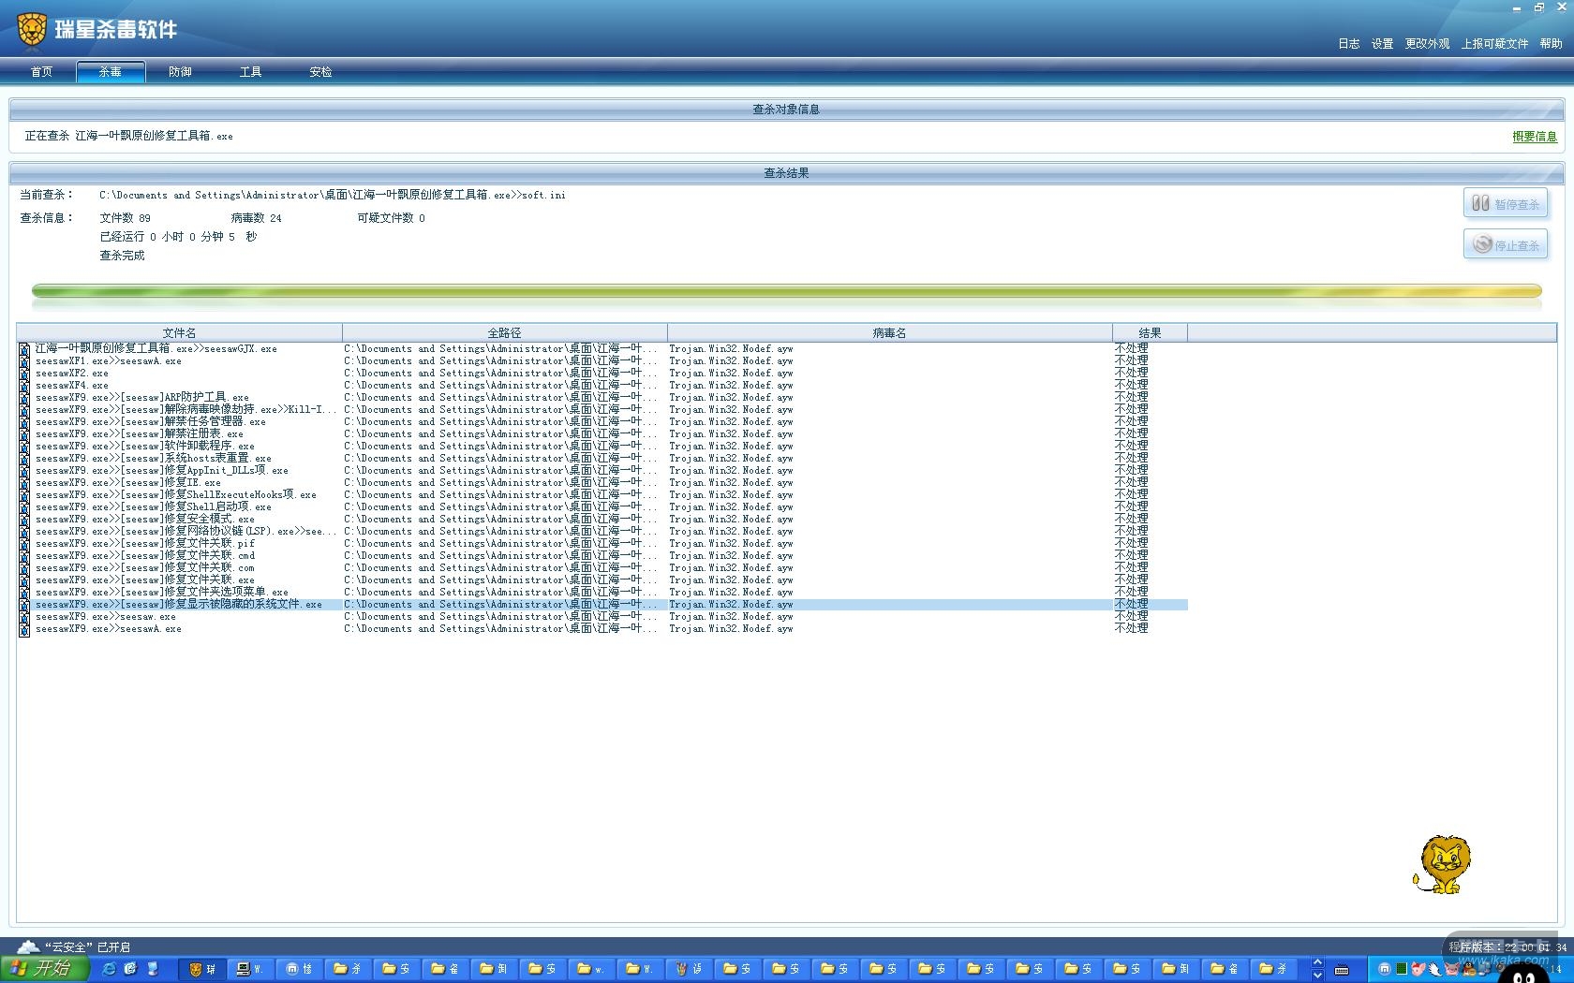This screenshot has width=1574, height=983.
Task: Open 设置 settings from top bar
Action: [1382, 44]
